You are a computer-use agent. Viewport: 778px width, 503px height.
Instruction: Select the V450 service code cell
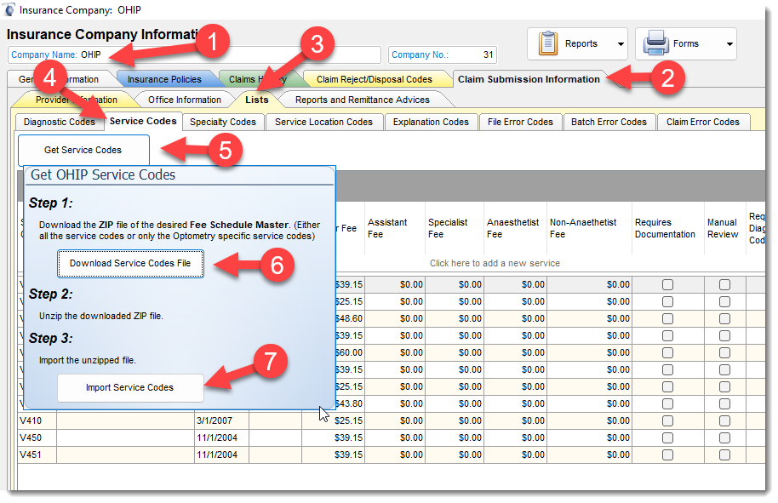37,437
